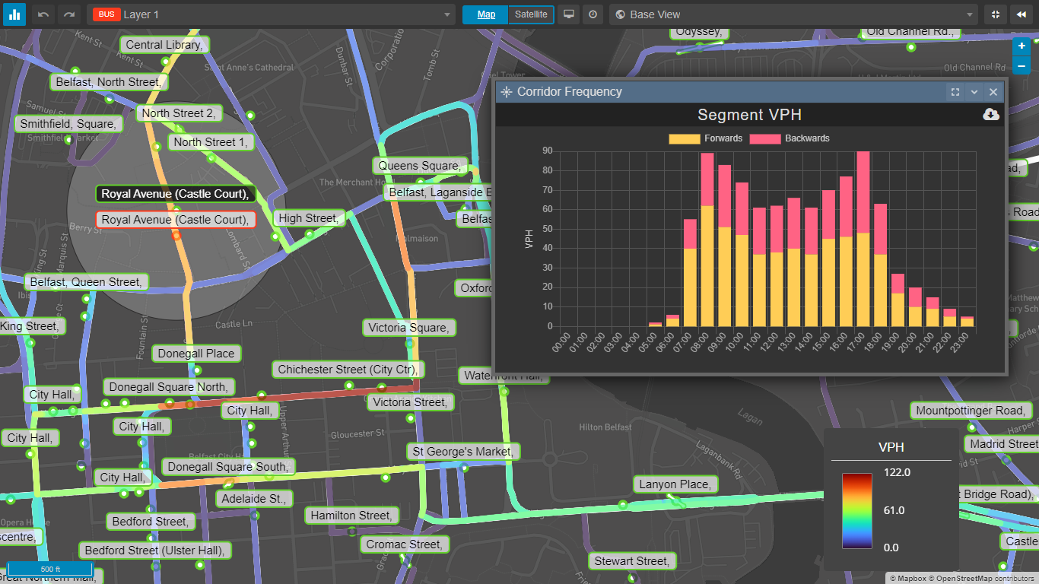Click the clock icon next to the monitor icon
The width and height of the screenshot is (1039, 584).
pyautogui.click(x=593, y=14)
